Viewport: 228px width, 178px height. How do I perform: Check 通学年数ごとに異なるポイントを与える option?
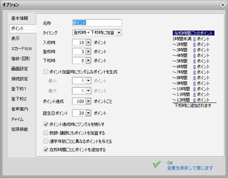(46, 141)
